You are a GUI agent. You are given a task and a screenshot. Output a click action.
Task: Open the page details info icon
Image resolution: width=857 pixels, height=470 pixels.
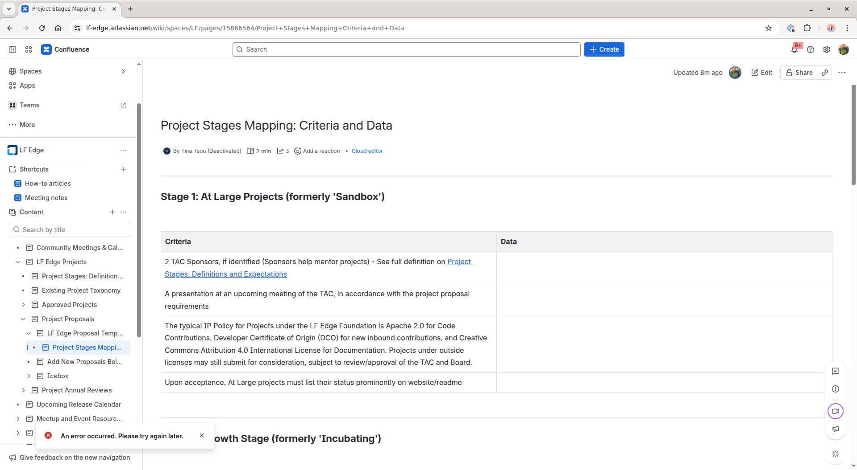click(836, 389)
